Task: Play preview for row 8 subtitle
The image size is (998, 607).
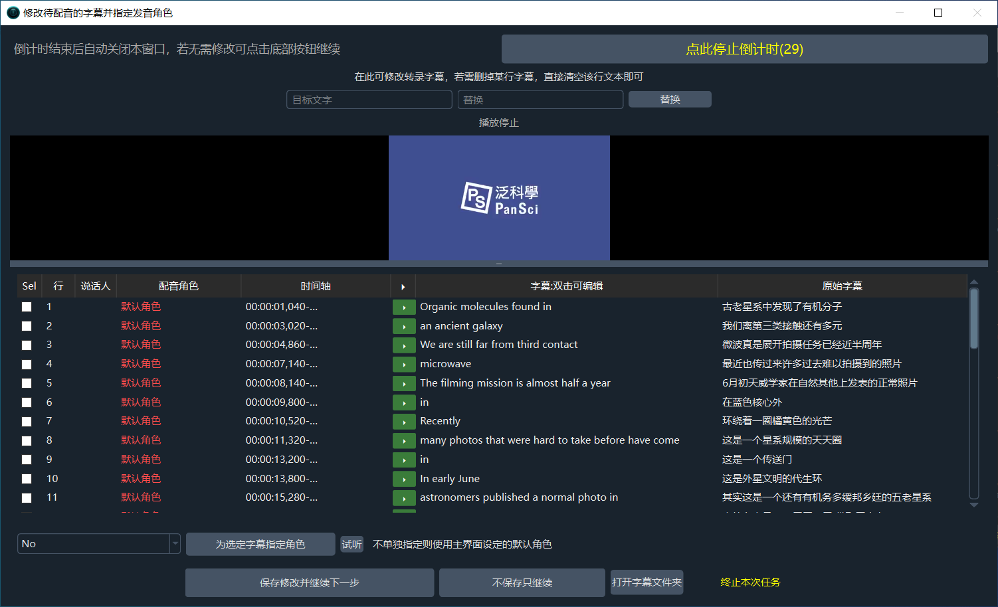Action: click(x=404, y=440)
